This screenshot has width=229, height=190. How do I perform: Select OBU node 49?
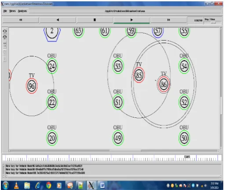click(x=118, y=138)
